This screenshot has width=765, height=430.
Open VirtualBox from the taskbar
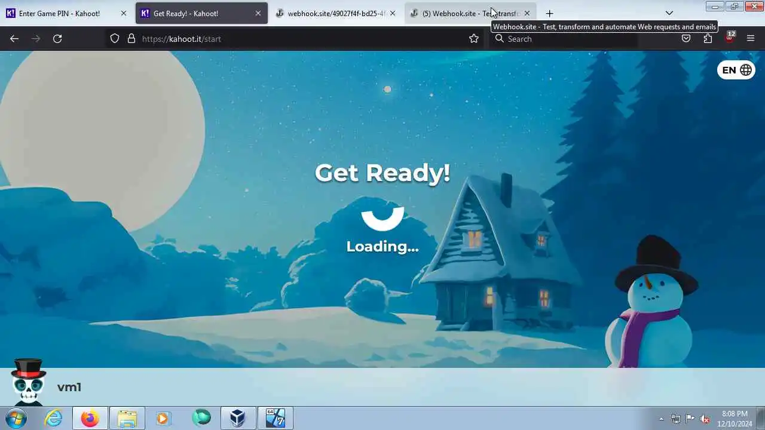pos(238,418)
